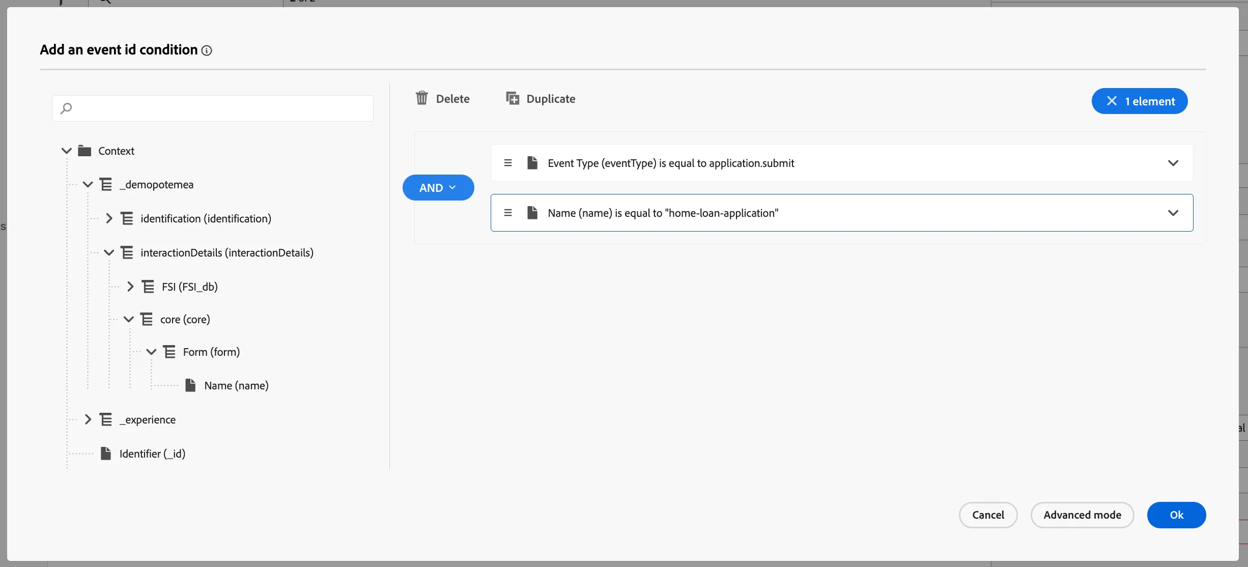Click the Cancel button
This screenshot has height=567, width=1248.
988,515
